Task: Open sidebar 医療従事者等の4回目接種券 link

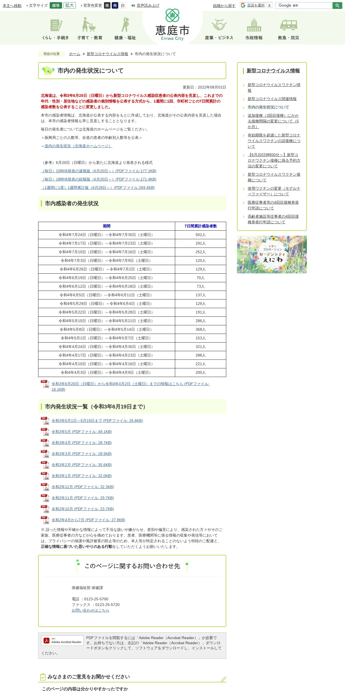Action: click(273, 205)
